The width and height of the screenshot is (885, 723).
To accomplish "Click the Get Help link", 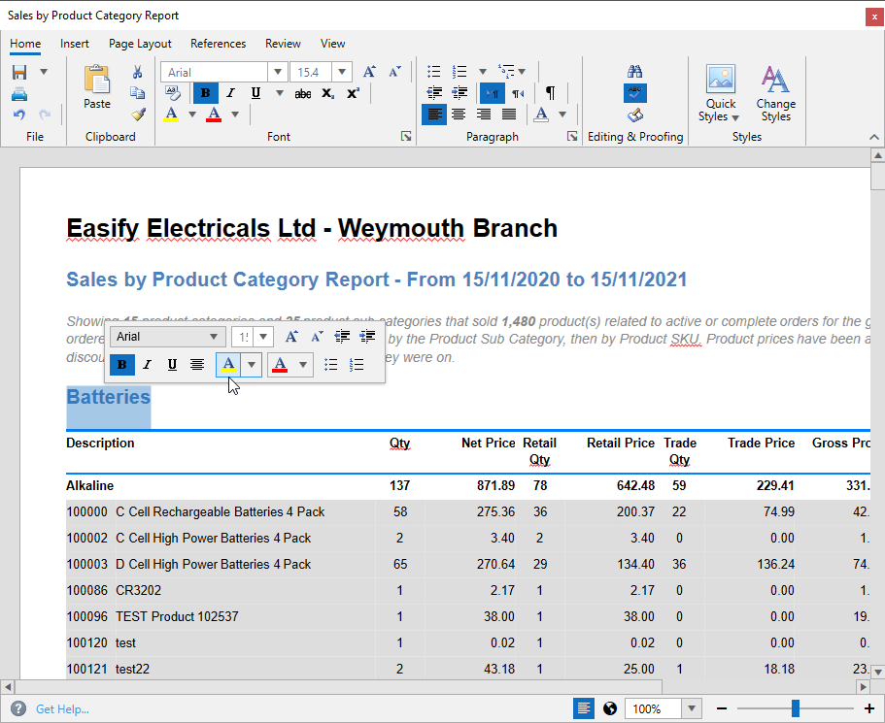I will 62,708.
